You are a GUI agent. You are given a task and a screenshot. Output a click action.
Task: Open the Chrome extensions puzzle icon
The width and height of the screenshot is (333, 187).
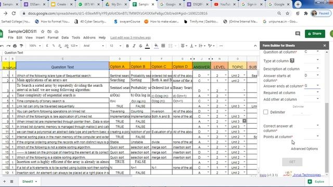pos(306,14)
